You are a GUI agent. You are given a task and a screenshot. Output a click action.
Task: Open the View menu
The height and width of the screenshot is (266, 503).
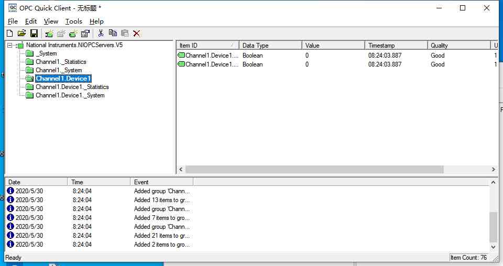coord(51,21)
